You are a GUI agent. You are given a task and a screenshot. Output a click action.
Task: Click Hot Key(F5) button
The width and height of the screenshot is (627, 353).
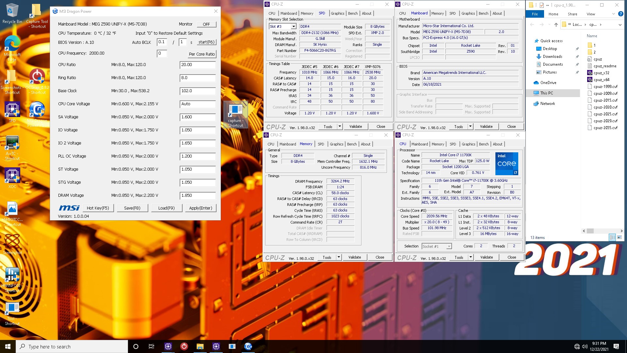[98, 208]
